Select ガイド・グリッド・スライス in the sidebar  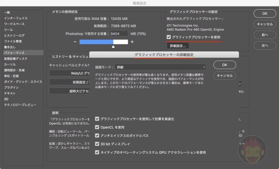23,82
